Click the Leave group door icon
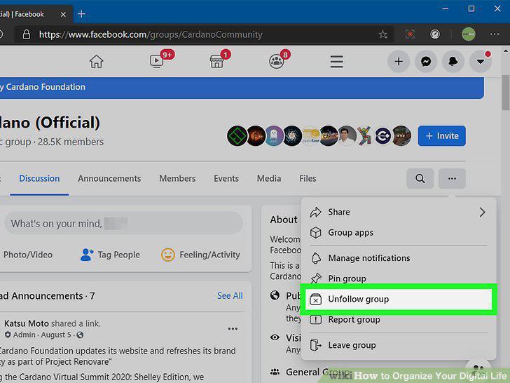This screenshot has width=510, height=383. [315, 345]
